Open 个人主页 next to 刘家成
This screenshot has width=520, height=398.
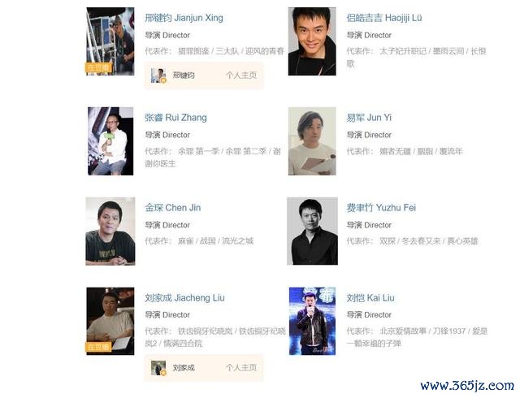point(241,367)
